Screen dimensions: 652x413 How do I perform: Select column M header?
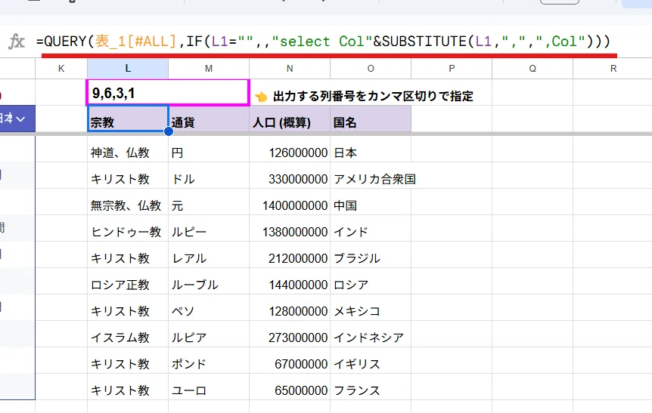point(209,69)
